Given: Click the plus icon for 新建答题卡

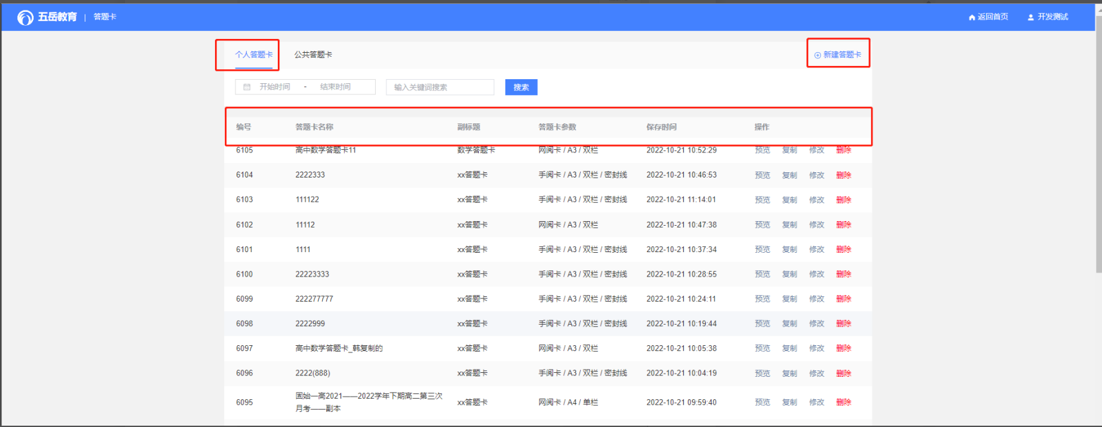Looking at the screenshot, I should (818, 55).
